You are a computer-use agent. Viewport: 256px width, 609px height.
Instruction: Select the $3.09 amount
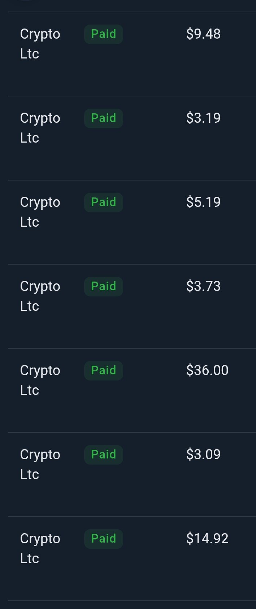coord(203,454)
